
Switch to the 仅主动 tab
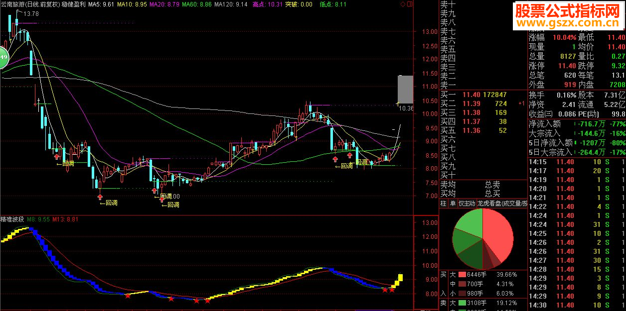(467, 203)
